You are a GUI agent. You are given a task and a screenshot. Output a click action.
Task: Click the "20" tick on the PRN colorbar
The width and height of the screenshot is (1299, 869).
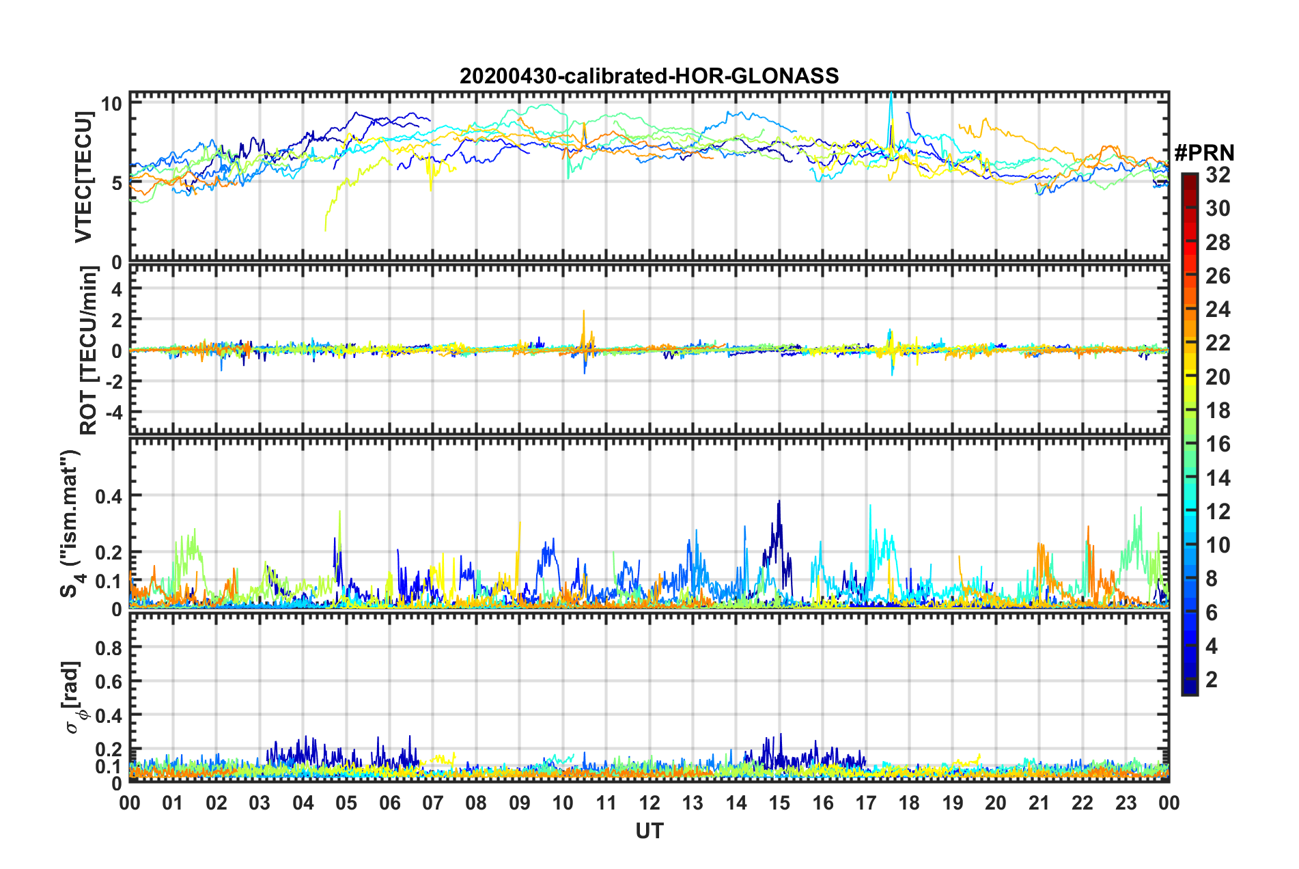pyautogui.click(x=1218, y=377)
